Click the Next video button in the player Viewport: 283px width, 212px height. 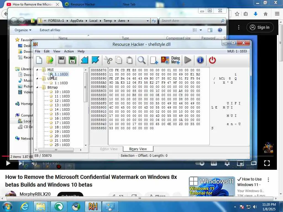coord(21,163)
